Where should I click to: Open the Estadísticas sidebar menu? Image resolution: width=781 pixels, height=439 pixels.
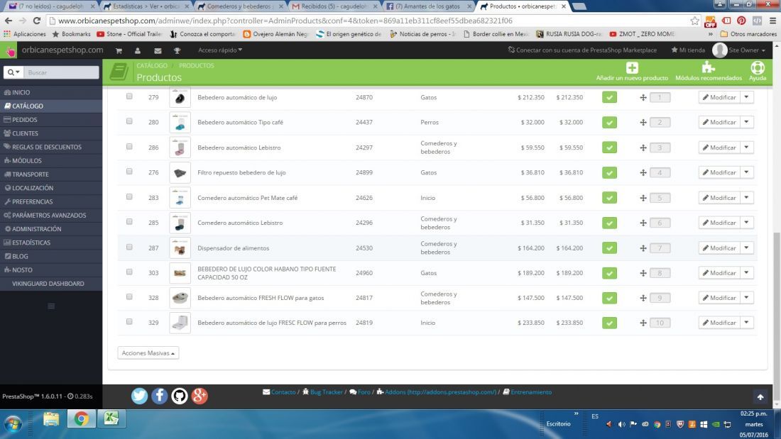[51, 243]
